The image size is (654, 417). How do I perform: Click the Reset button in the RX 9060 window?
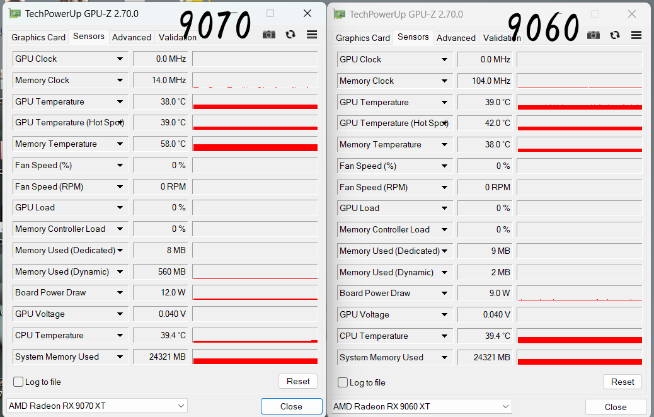pyautogui.click(x=622, y=382)
